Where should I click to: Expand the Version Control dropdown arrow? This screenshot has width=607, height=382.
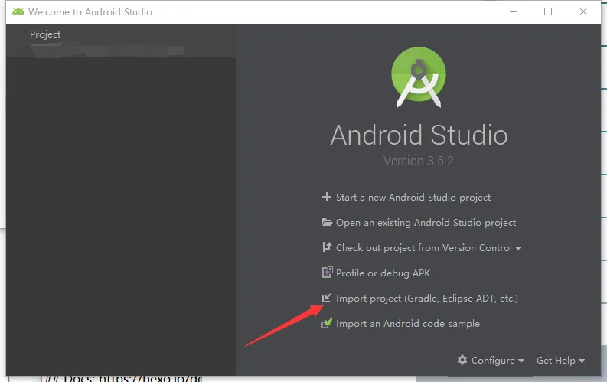click(x=518, y=249)
